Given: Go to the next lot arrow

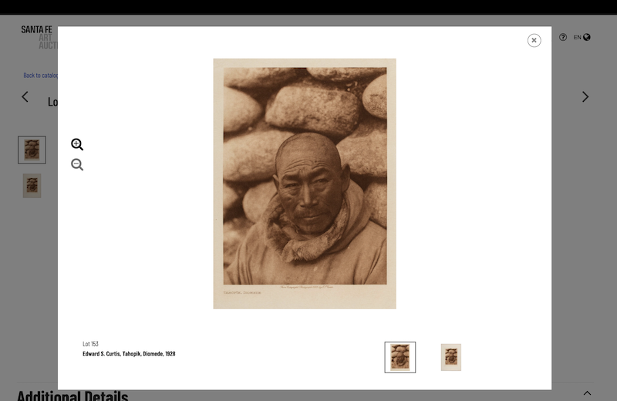Looking at the screenshot, I should point(585,97).
